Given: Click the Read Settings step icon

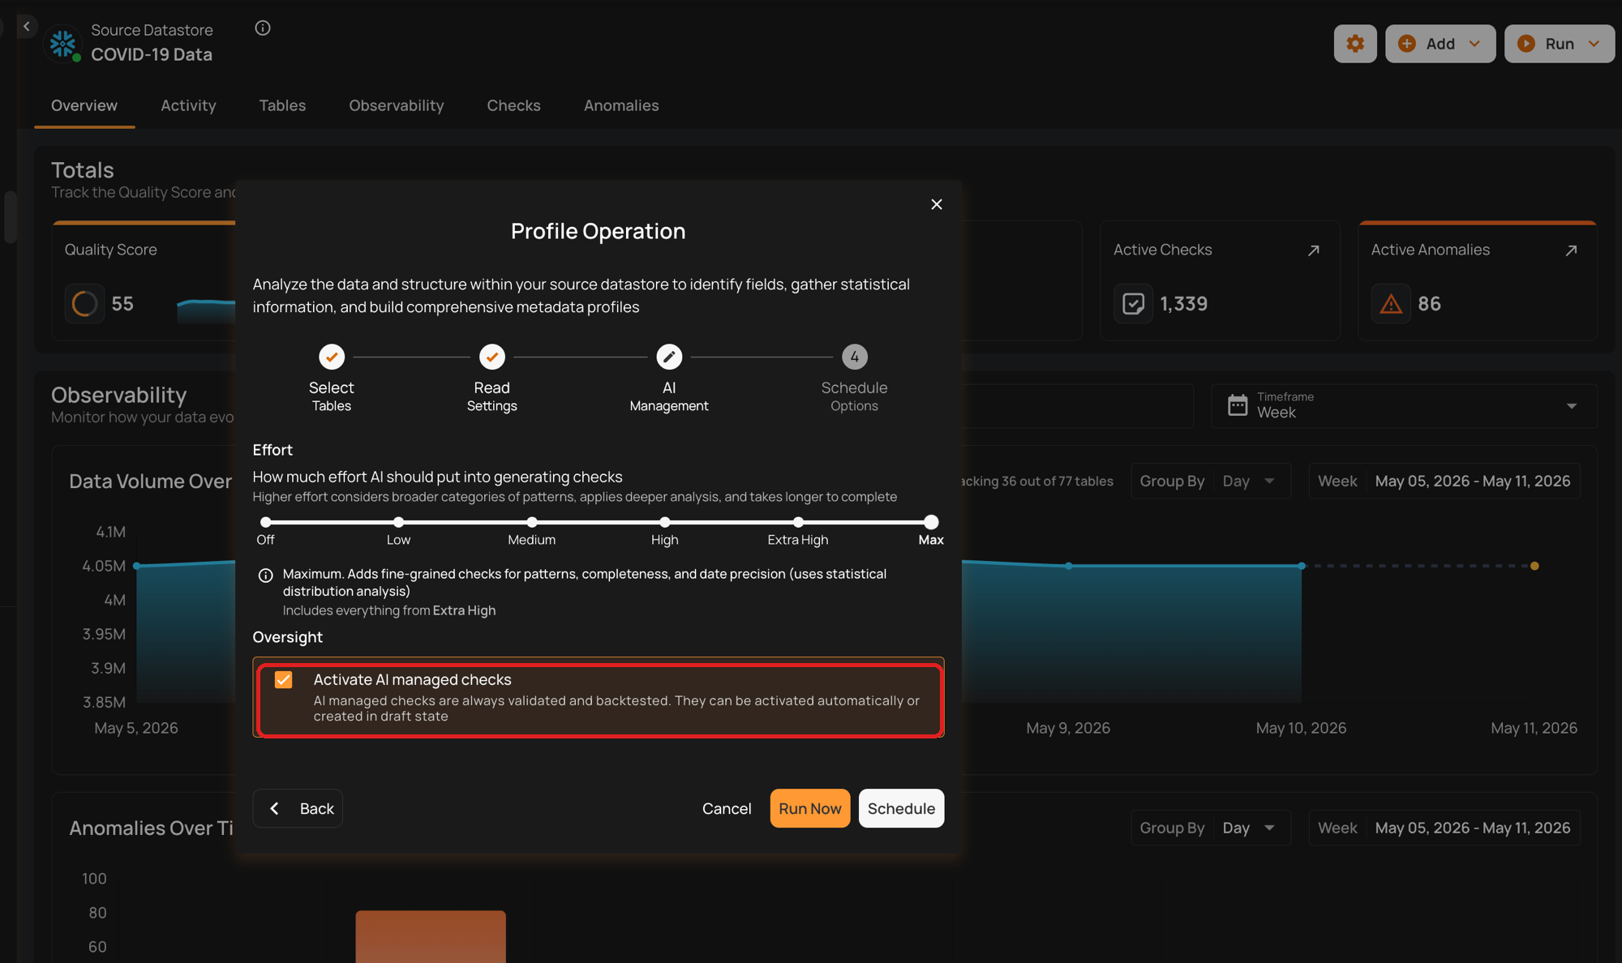Looking at the screenshot, I should tap(492, 357).
